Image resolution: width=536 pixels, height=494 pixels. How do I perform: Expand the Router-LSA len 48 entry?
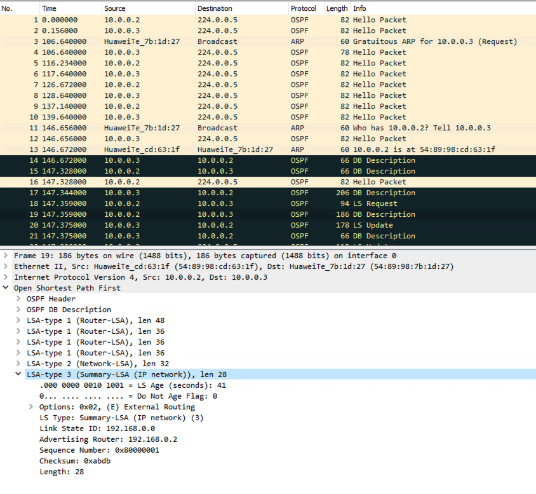tap(18, 320)
